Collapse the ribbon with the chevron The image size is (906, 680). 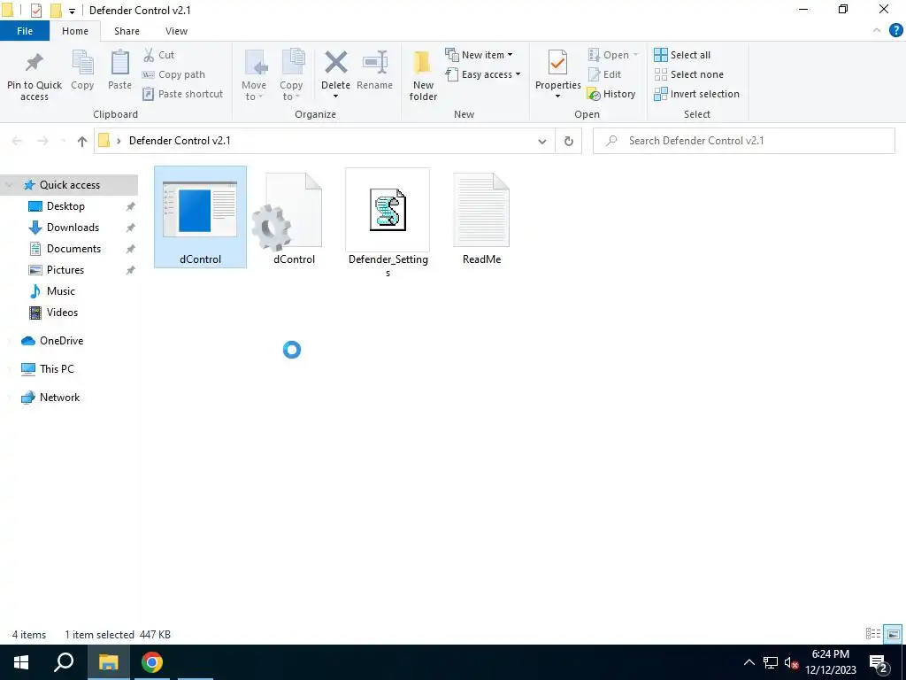(x=877, y=31)
